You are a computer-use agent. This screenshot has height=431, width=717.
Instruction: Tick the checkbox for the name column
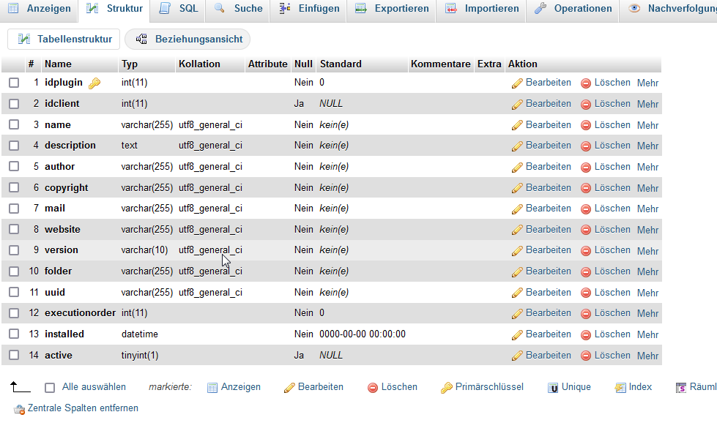pos(14,125)
